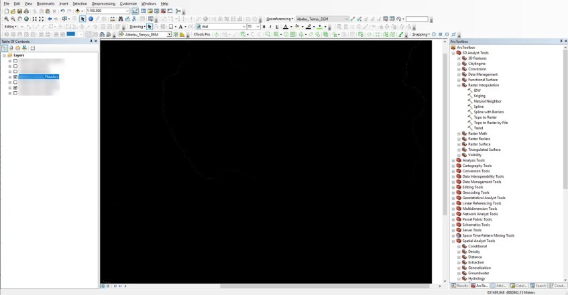Open a map document via folder icon
Image resolution: width=568 pixels, height=295 pixels.
tap(13, 11)
